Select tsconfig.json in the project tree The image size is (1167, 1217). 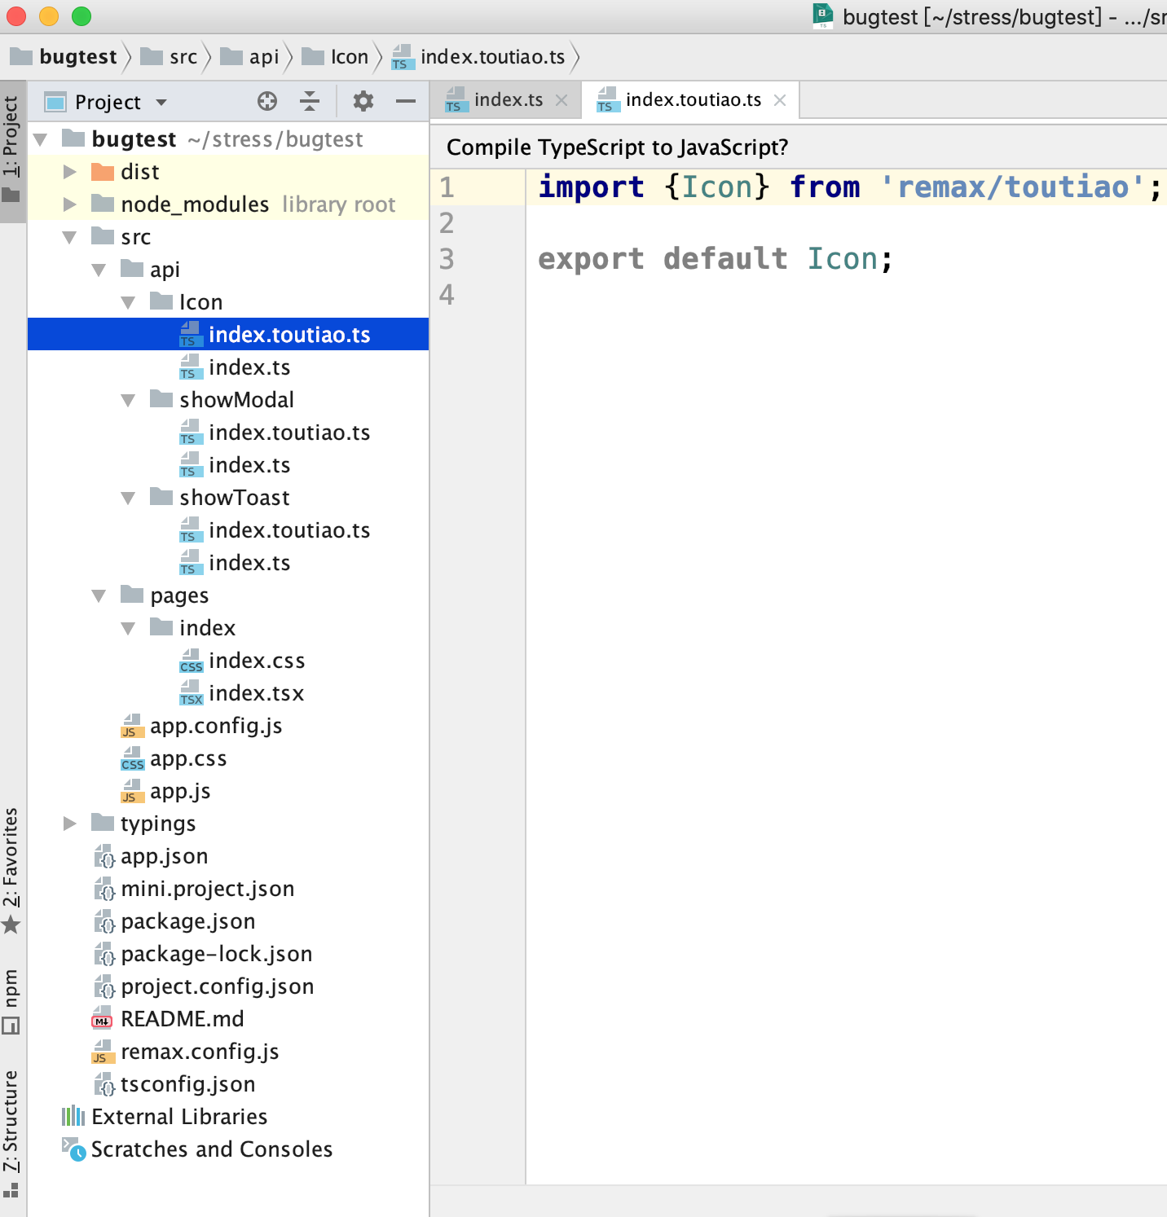[x=174, y=1084]
